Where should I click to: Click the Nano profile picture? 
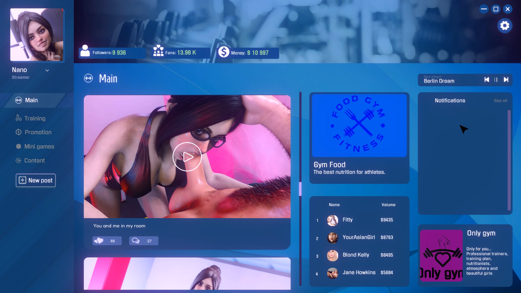(x=37, y=35)
